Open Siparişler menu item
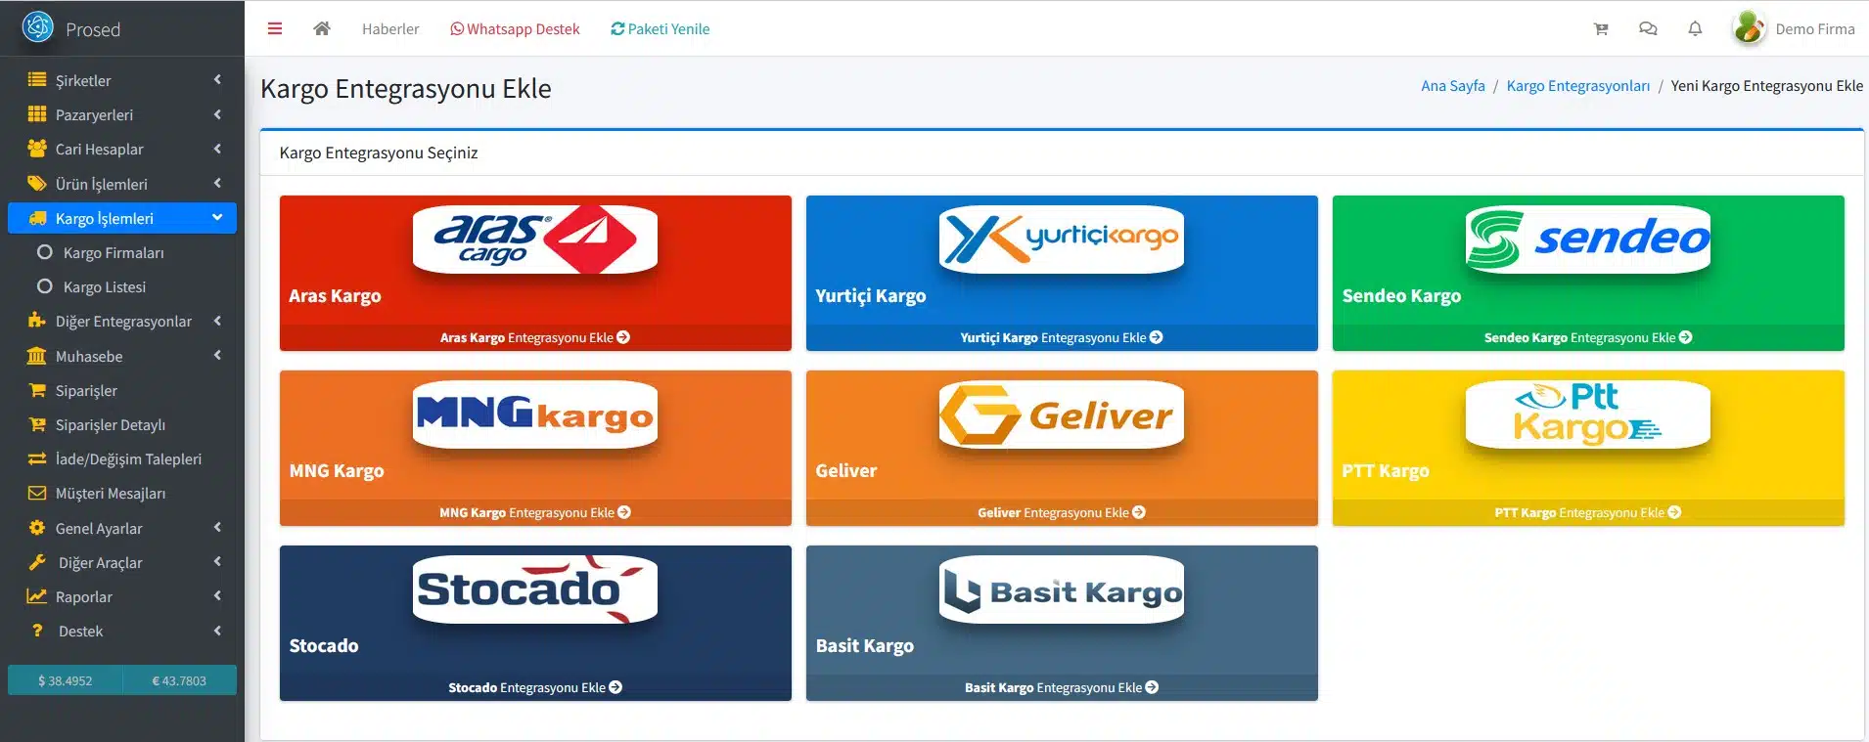 click(122, 390)
